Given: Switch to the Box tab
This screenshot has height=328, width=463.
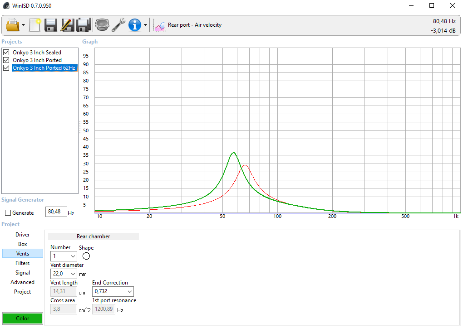Looking at the screenshot, I should click(22, 244).
